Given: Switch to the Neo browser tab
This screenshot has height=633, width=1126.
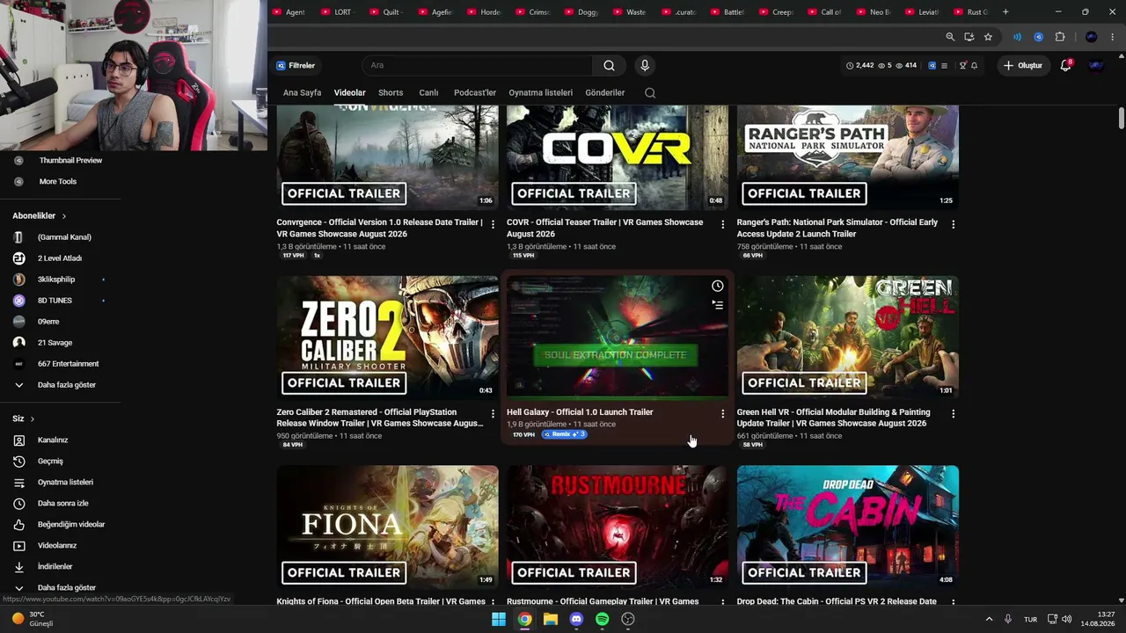Looking at the screenshot, I should pos(874,12).
